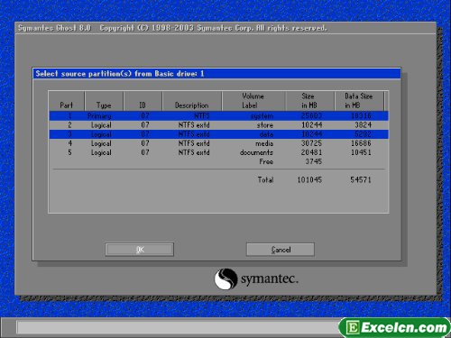451x338 pixels.
Task: Click the Free space row
Action: (218, 161)
